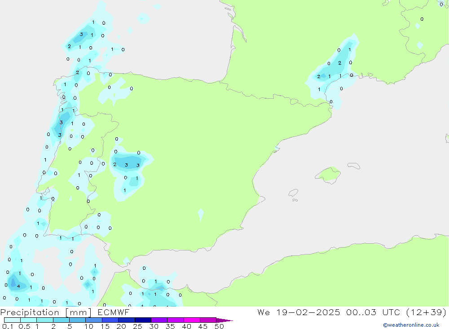The image size is (449, 329).
Task: Click the 35–40 mm purple legend swatch
Action: tap(176, 320)
